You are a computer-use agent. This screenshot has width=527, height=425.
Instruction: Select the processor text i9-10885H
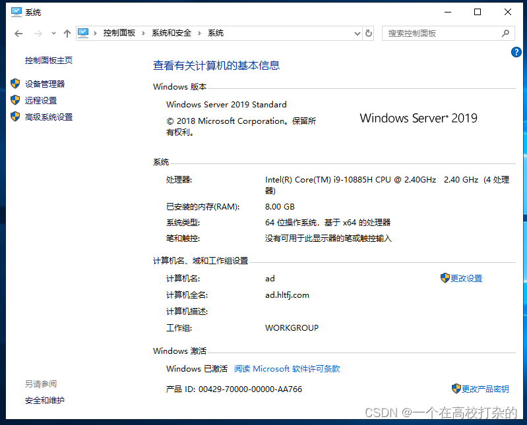pyautogui.click(x=353, y=180)
